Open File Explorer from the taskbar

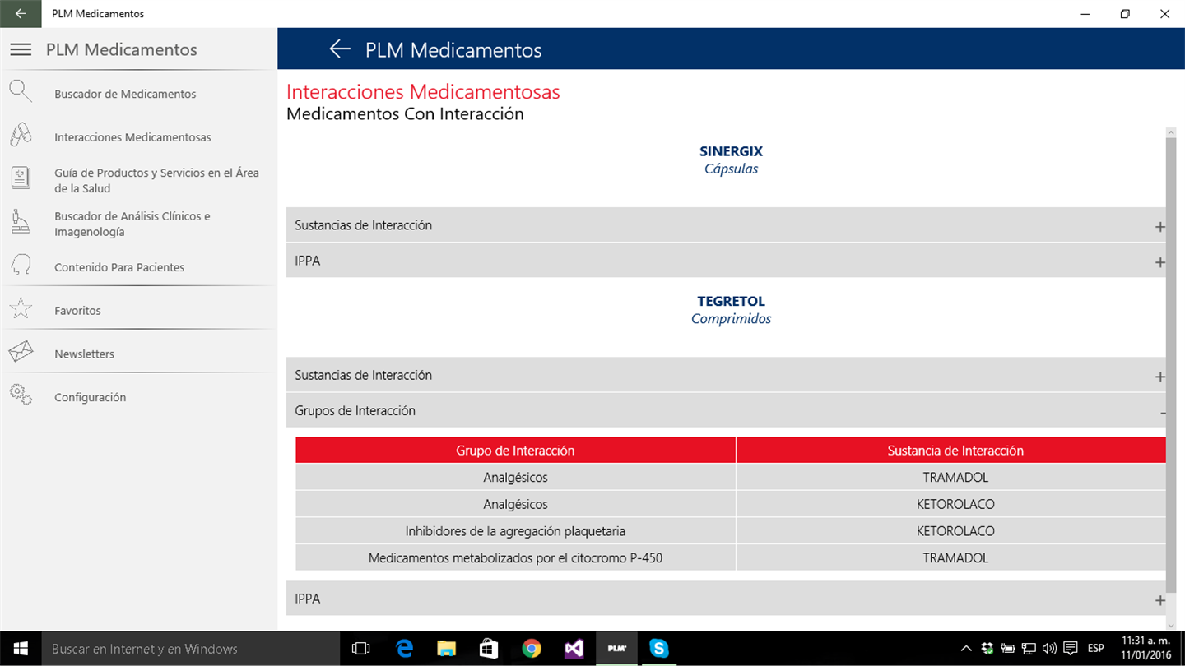446,649
